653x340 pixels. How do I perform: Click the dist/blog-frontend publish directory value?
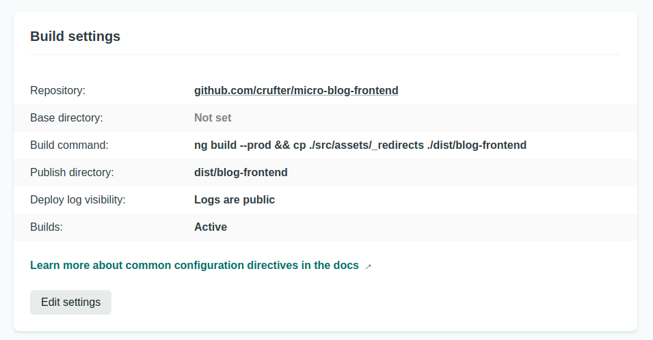point(241,172)
